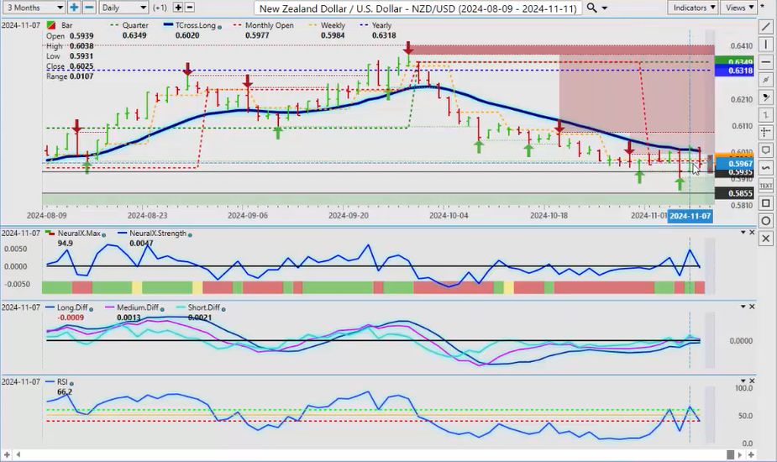This screenshot has width=777, height=462.
Task: Select the circle shape tool
Action: pos(765,221)
